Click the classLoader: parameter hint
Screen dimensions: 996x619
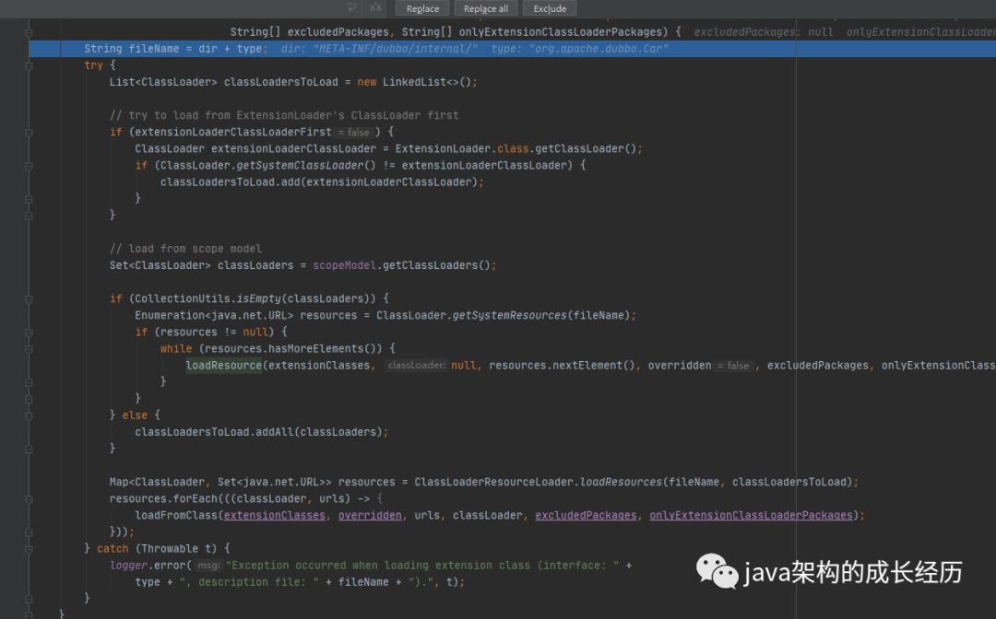click(417, 366)
